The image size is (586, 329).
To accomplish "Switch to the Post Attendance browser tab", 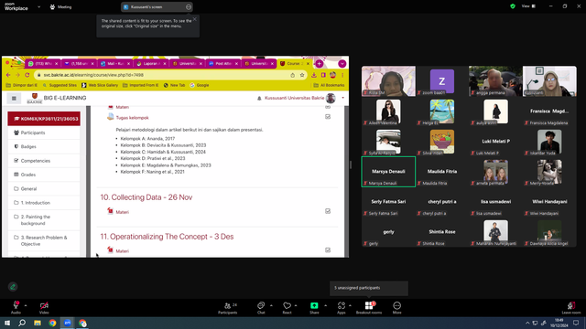I will [223, 64].
